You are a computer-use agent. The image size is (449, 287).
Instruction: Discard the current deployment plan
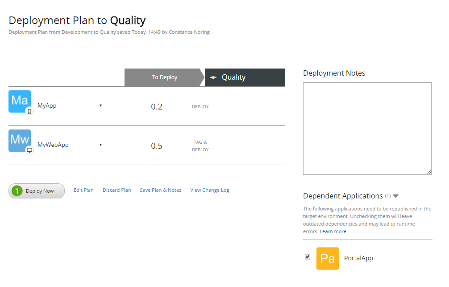[116, 190]
